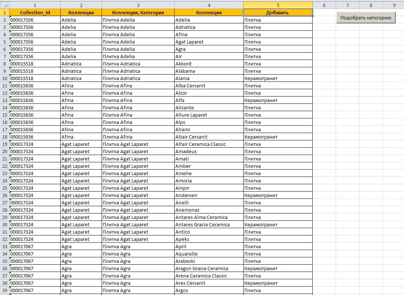Click the "Alps" cell
Image resolution: width=404 pixels, height=295 pixels.
coord(209,122)
